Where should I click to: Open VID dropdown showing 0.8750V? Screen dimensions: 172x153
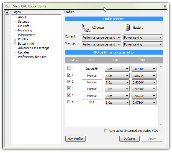pos(144,69)
